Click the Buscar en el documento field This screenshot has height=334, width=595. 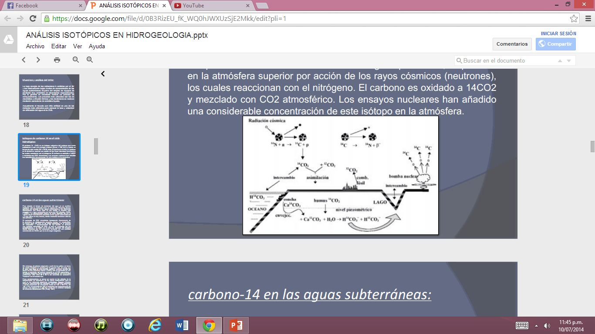pyautogui.click(x=515, y=60)
